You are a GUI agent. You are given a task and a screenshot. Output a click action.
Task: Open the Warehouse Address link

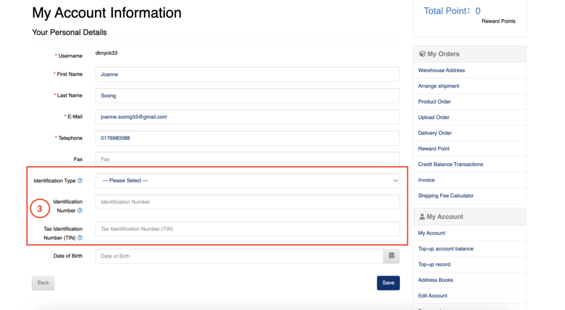(441, 71)
